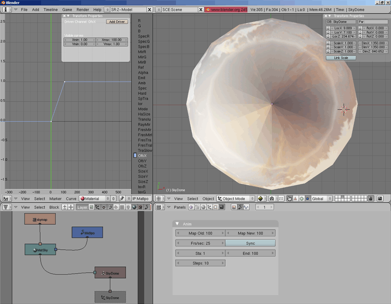Screen dimensions: 391x304
Task: Collapse the Anim panel triangle
Action: coord(177,224)
